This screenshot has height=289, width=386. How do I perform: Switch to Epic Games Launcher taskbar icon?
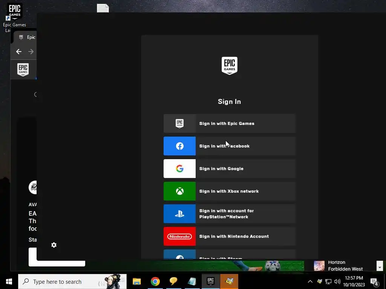(x=211, y=281)
